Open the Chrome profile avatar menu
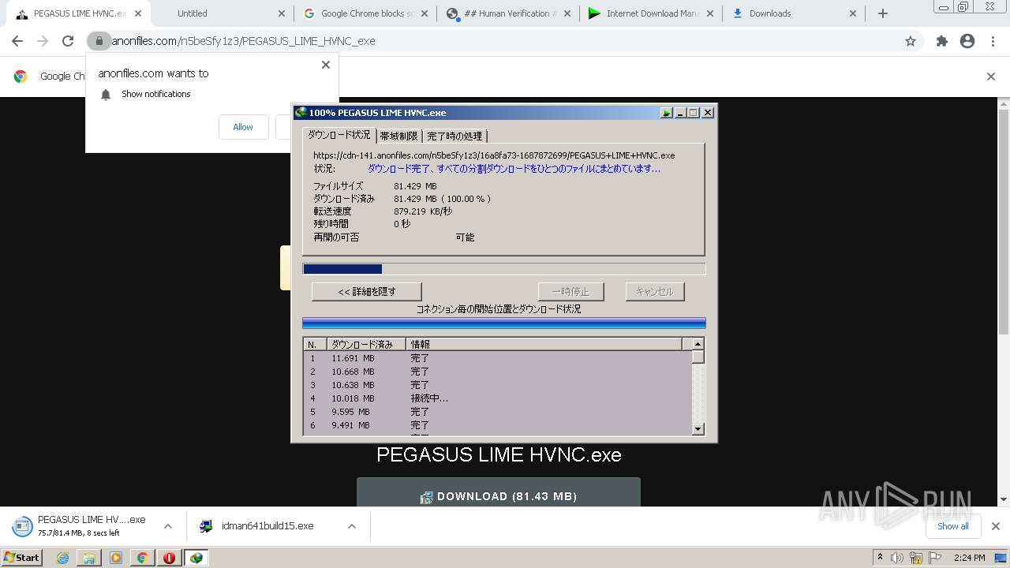The image size is (1010, 568). [967, 41]
